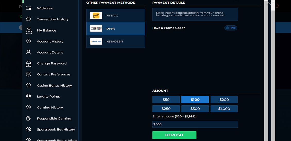Choose the $200 amount button
291x141 pixels.
coord(224,100)
